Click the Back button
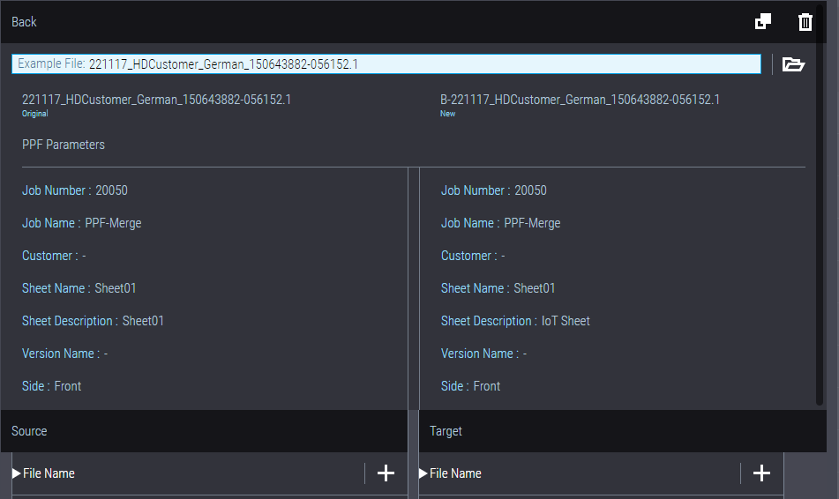839x499 pixels. click(25, 22)
